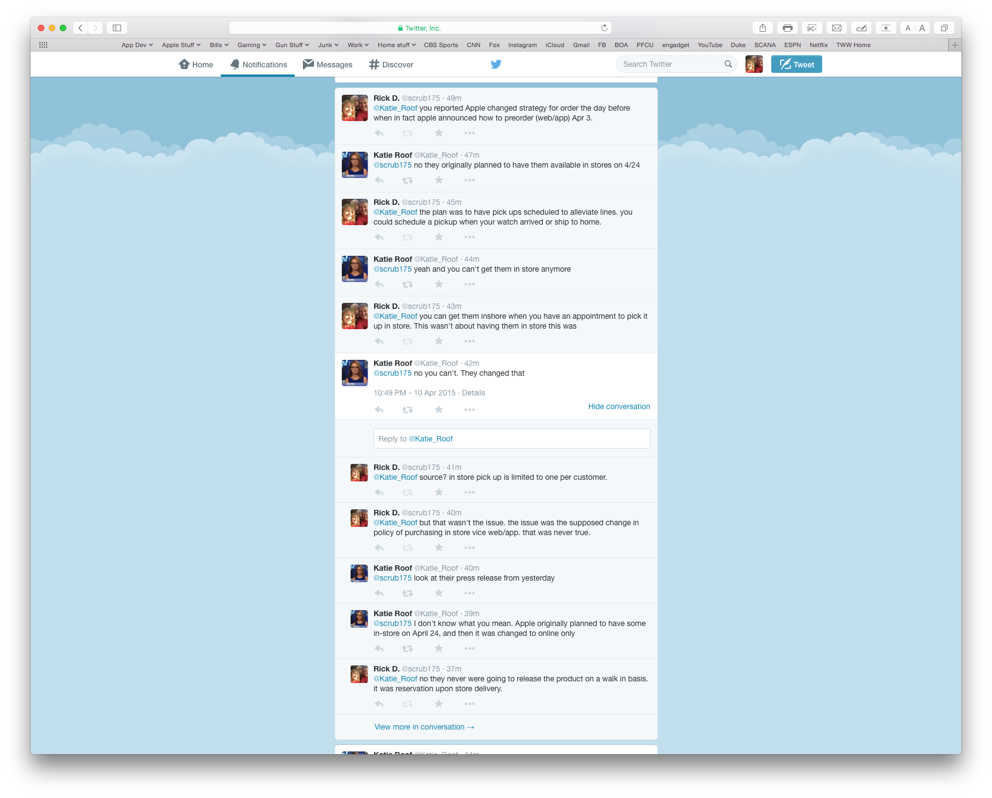Open @Katie_Roof mention in Rick D.'s 49m tweet
992x798 pixels.
pos(395,108)
